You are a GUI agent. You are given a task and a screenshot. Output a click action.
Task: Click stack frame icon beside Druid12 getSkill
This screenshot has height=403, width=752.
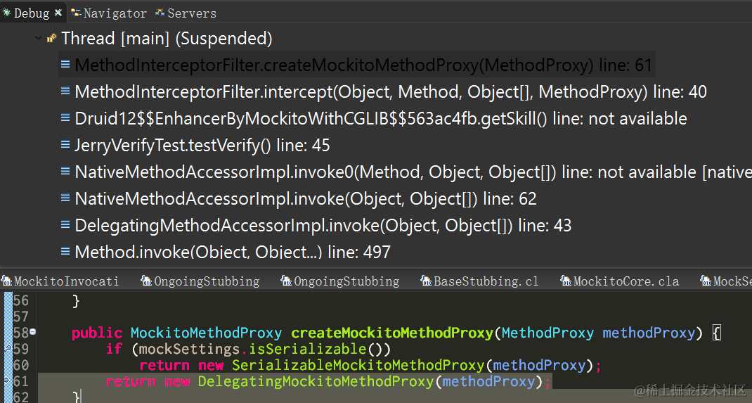click(x=65, y=118)
